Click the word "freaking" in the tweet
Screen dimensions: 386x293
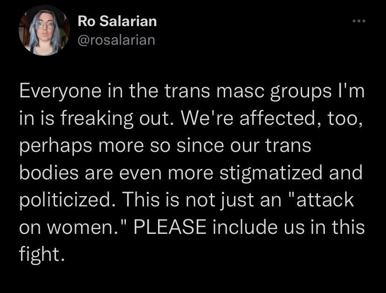tap(96, 119)
